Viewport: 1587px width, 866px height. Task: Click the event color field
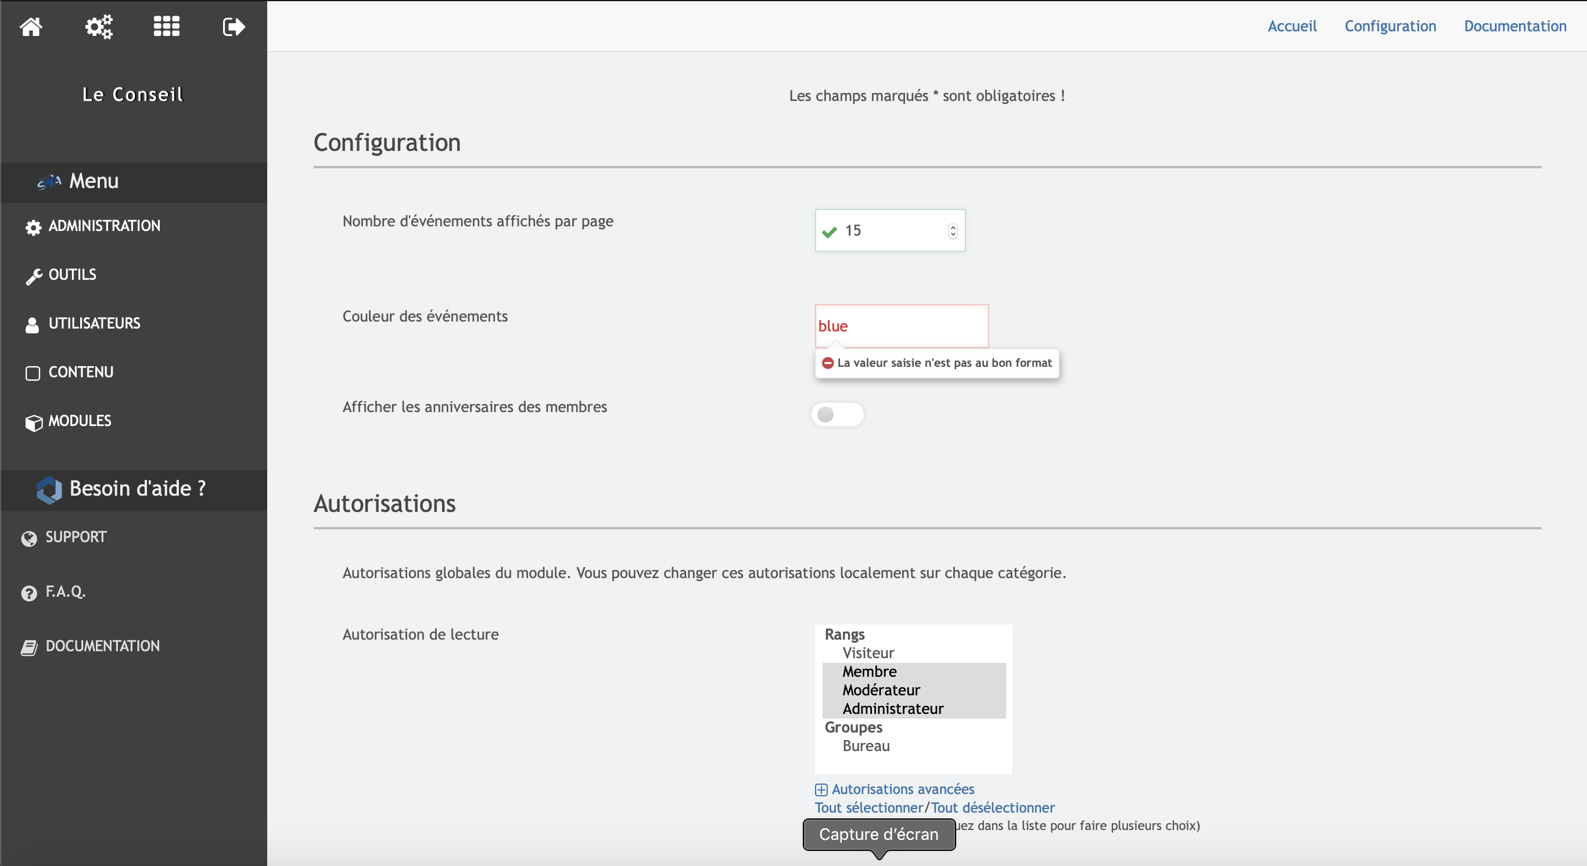pos(902,326)
